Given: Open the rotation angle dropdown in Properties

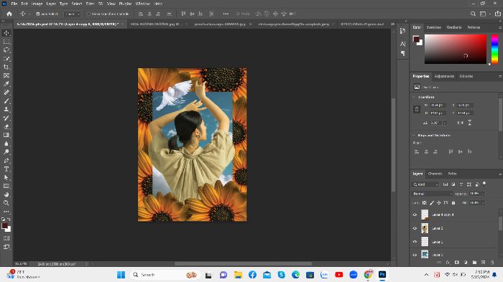Looking at the screenshot, I should (445, 123).
